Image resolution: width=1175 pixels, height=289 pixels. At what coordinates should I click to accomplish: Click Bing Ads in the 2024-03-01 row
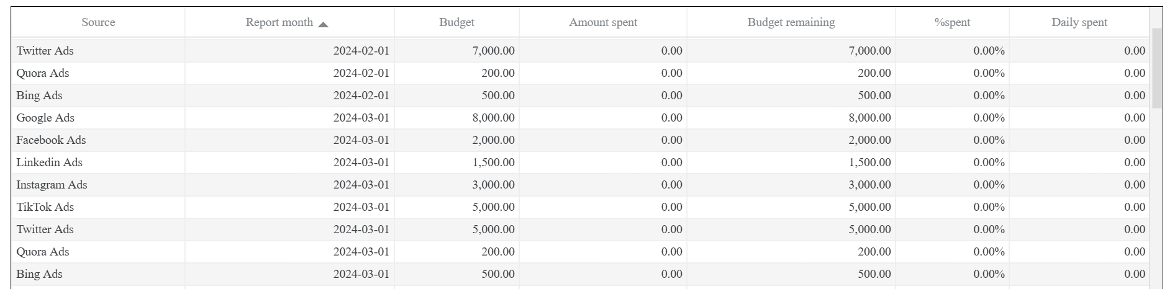point(39,274)
